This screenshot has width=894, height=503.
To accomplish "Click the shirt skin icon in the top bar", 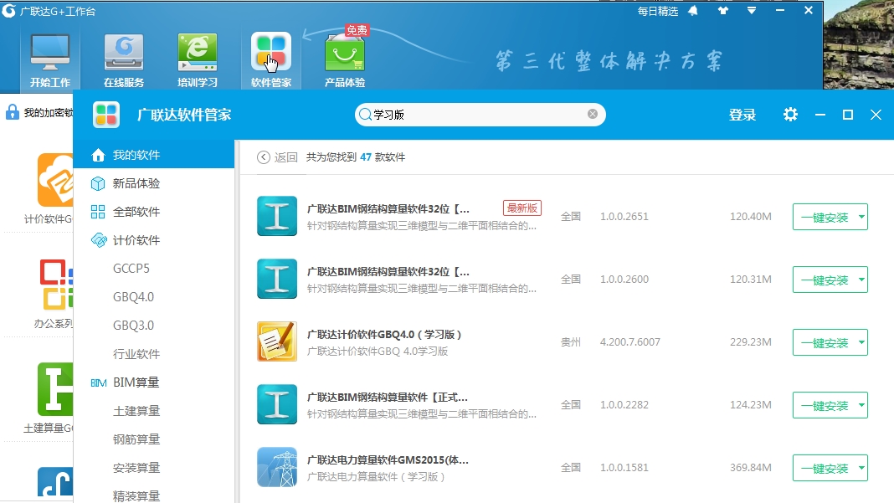I will pyautogui.click(x=723, y=11).
